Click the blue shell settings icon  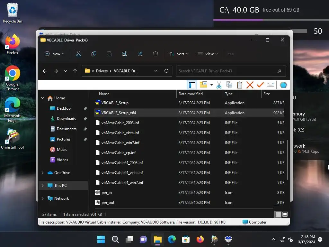coord(283,85)
